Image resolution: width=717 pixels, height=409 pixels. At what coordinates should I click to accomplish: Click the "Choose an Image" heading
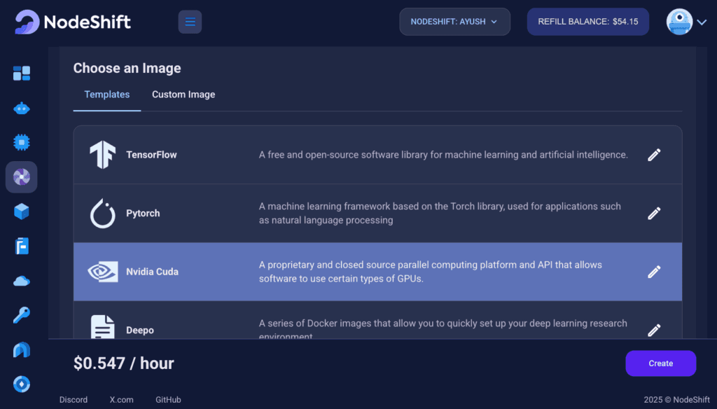coord(127,68)
